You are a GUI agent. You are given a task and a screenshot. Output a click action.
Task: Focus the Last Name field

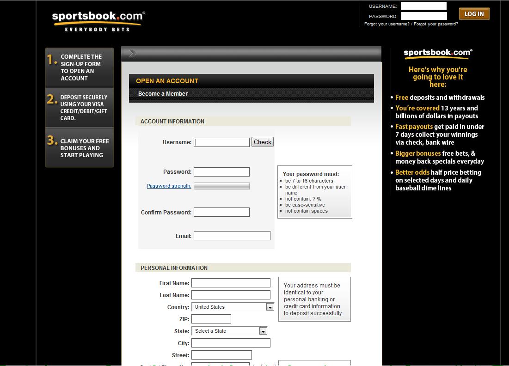[231, 295]
